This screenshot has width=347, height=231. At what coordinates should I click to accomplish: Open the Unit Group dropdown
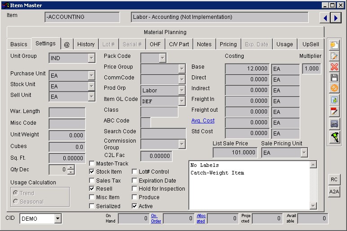tap(91, 58)
